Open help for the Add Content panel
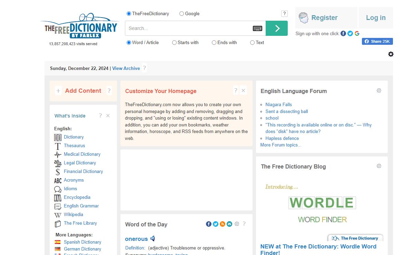 click(109, 91)
